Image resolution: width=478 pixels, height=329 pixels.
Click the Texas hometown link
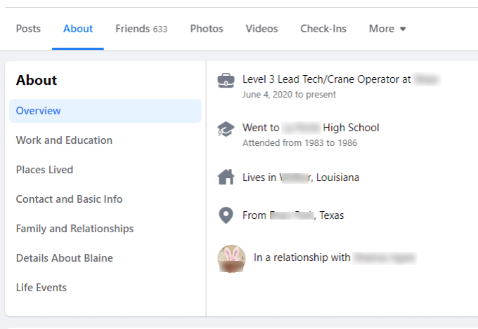click(x=306, y=215)
